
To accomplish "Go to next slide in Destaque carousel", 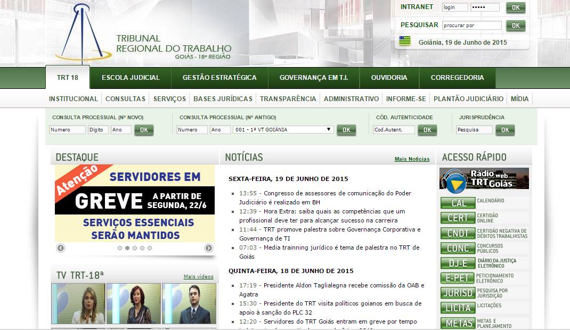I will [x=209, y=248].
